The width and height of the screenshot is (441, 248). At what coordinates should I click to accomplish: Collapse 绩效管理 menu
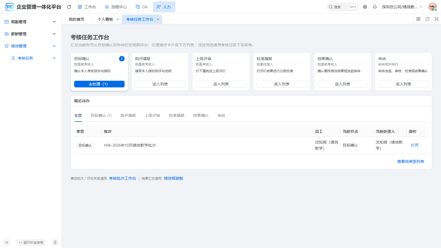[31, 46]
